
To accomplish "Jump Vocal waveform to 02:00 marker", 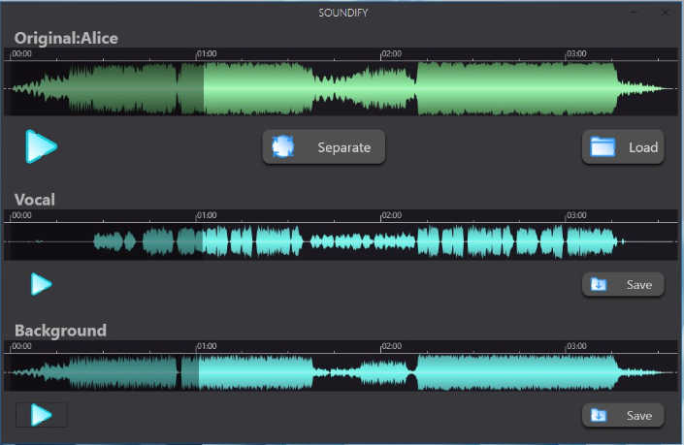I will (391, 215).
